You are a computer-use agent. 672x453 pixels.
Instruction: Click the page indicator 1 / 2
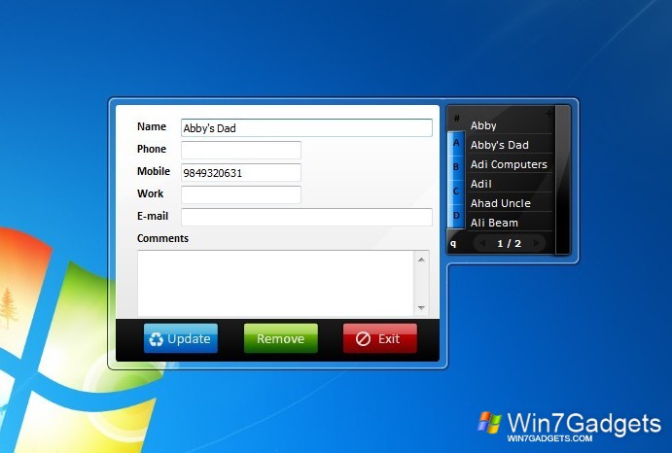click(510, 243)
